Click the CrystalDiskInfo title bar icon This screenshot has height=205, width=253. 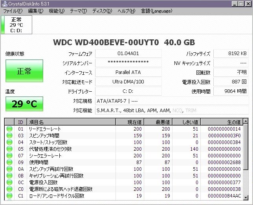[x=5, y=4]
